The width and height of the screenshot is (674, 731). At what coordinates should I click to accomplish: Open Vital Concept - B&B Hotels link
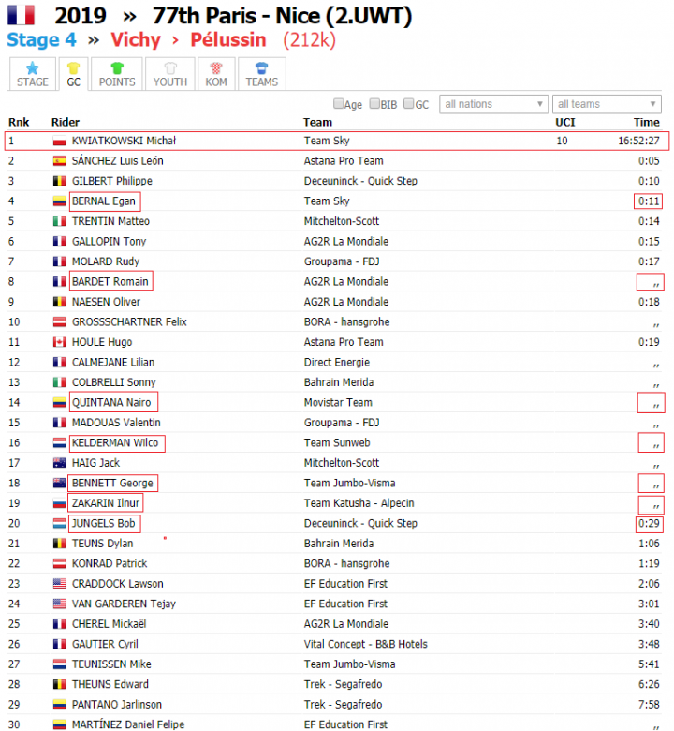pyautogui.click(x=366, y=644)
